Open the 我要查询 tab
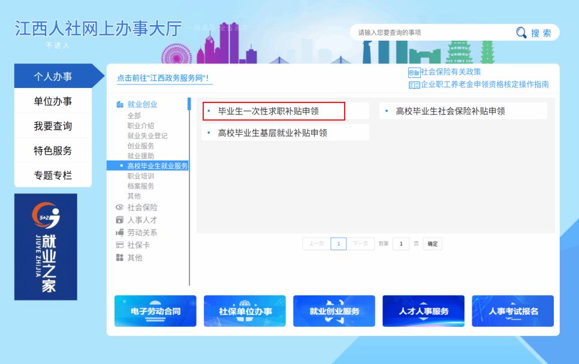 tap(53, 126)
